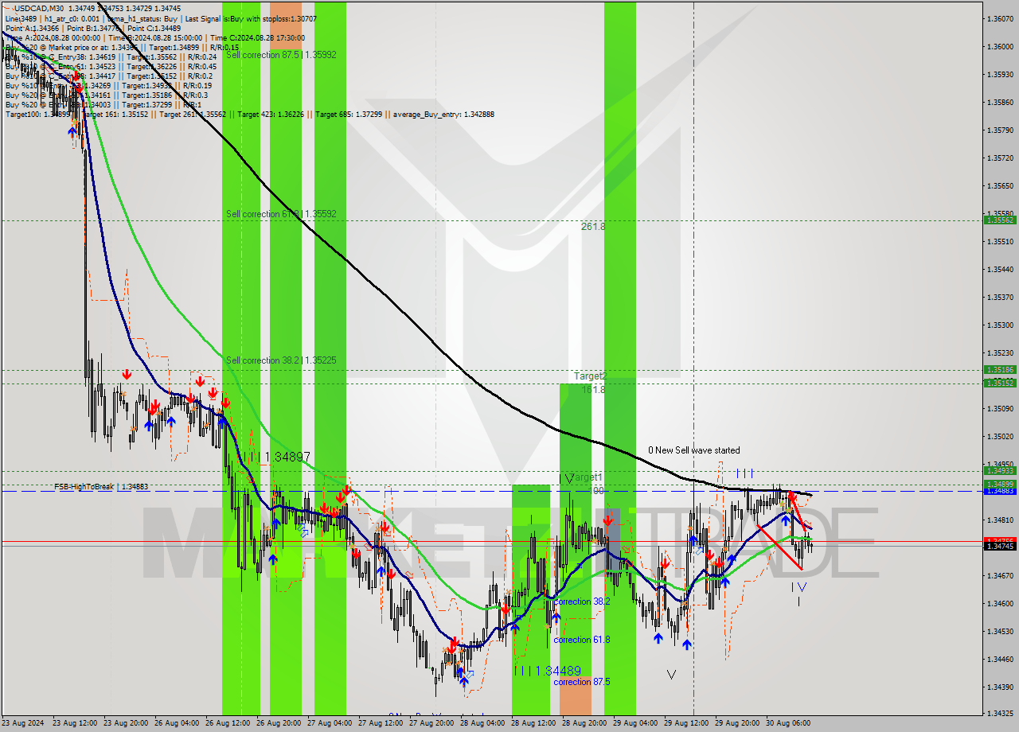Click the 1.36070 price axis value

click(1000, 18)
